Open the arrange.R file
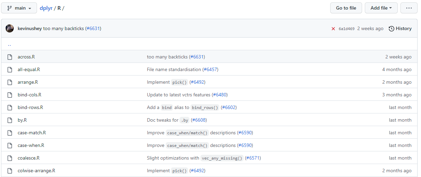The width and height of the screenshot is (421, 177). [x=28, y=82]
